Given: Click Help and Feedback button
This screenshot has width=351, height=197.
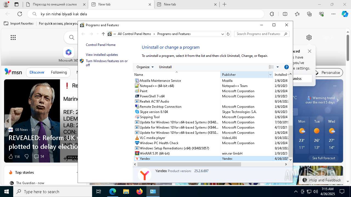Looking at the screenshot, I should tap(322, 180).
